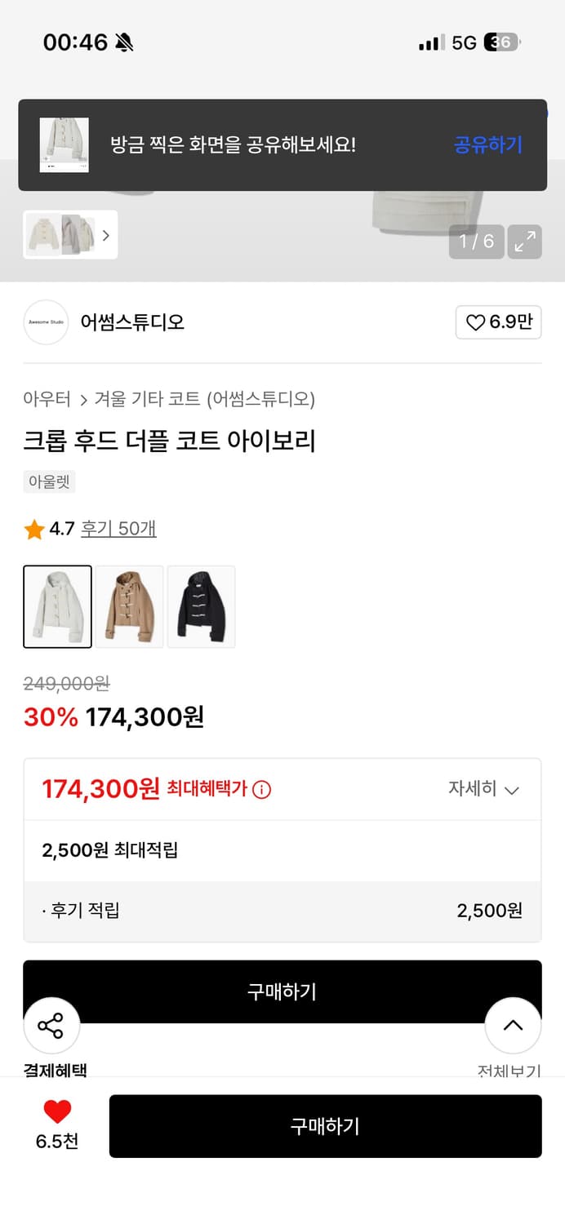The image size is (565, 1224).
Task: Tap the star rating icon
Action: pyautogui.click(x=33, y=529)
